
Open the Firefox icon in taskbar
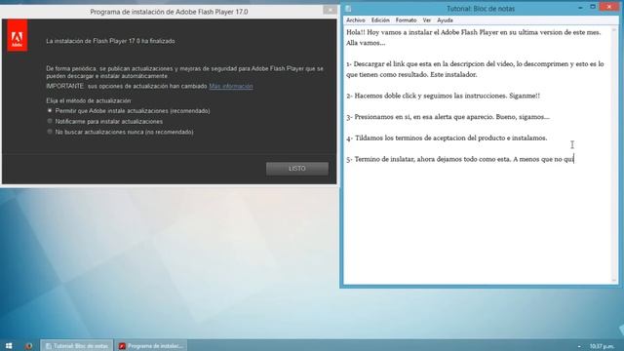(x=28, y=346)
